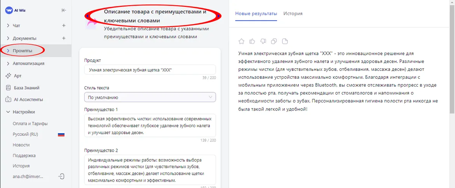This screenshot has width=455, height=188.
Task: Like the result with thumbs-up icon
Action: [253, 41]
